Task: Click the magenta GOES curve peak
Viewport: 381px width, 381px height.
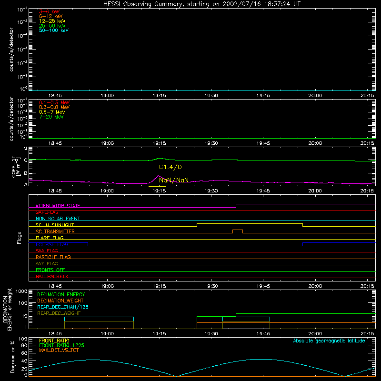Action: 158,175
